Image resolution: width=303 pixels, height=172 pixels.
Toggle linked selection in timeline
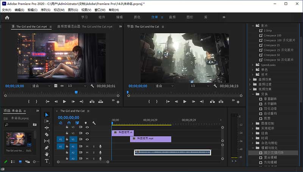(77, 123)
